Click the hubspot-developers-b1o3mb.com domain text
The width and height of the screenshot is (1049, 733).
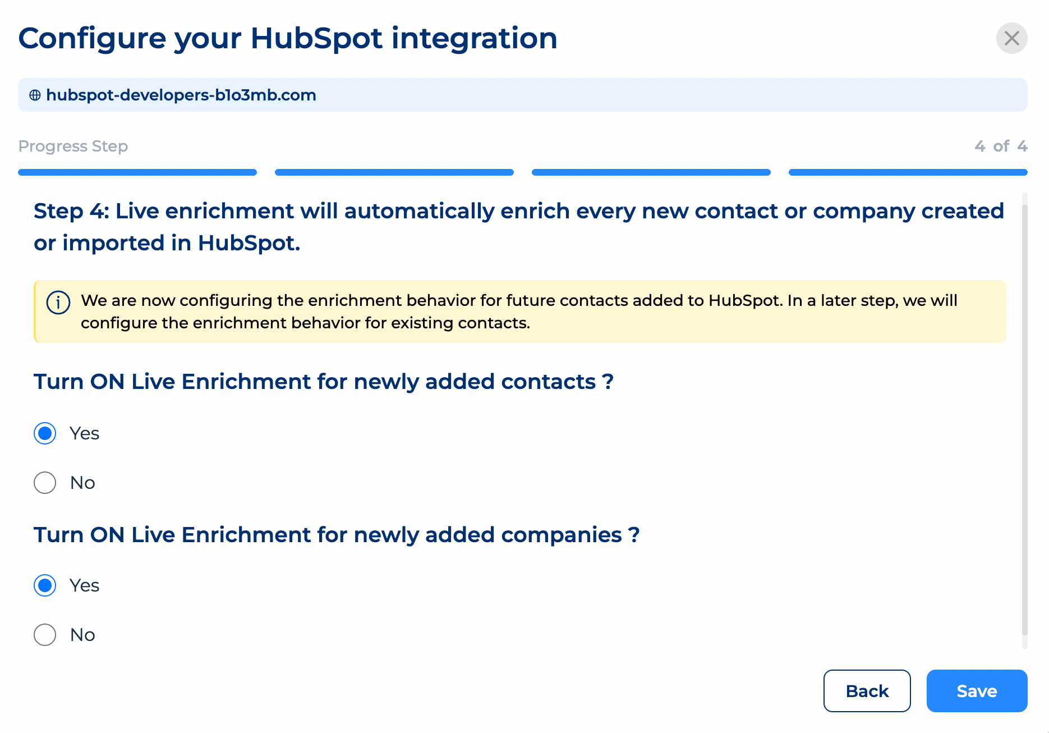tap(181, 95)
